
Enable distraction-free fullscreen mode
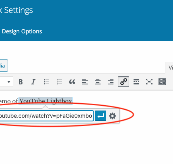point(149,82)
